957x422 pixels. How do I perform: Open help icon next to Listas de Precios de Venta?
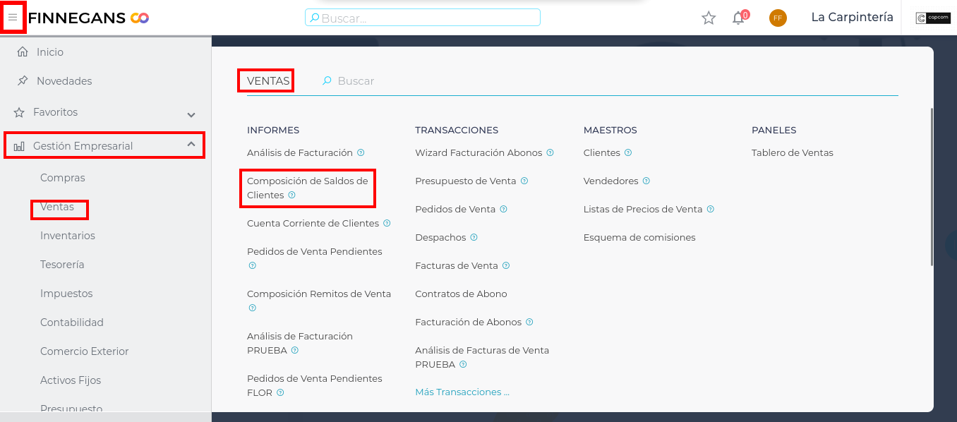(x=710, y=209)
